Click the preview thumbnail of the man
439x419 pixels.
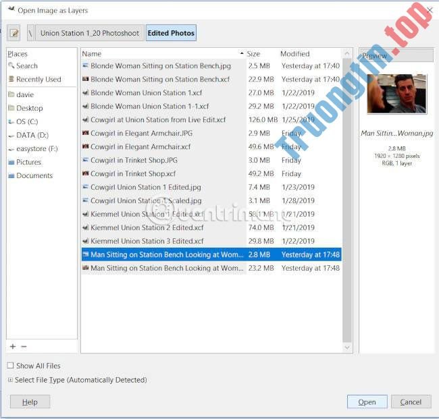(x=397, y=94)
